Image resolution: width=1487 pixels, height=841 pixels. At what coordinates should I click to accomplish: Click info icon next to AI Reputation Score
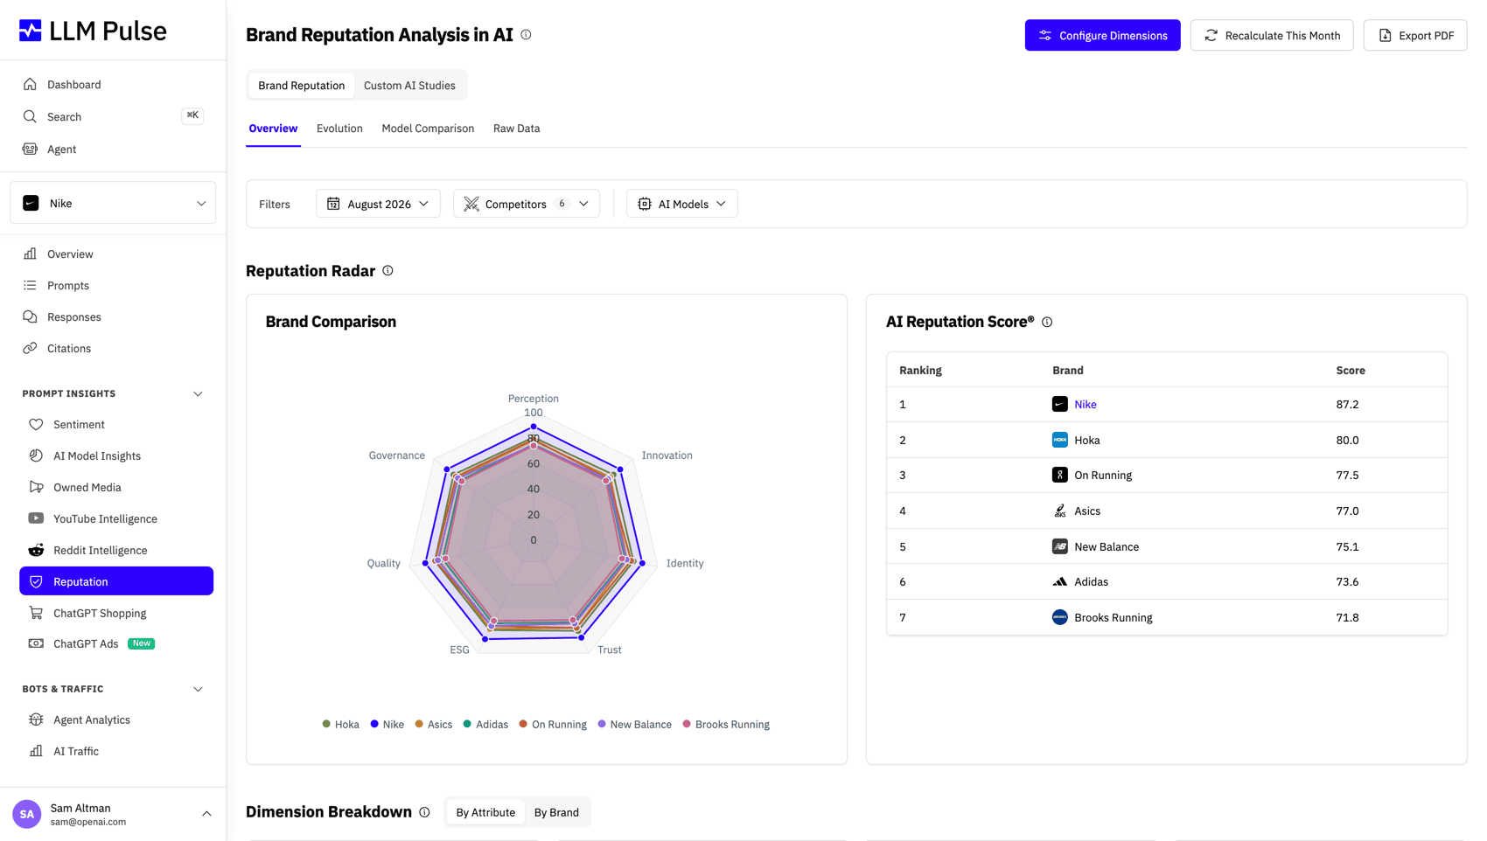pos(1047,323)
